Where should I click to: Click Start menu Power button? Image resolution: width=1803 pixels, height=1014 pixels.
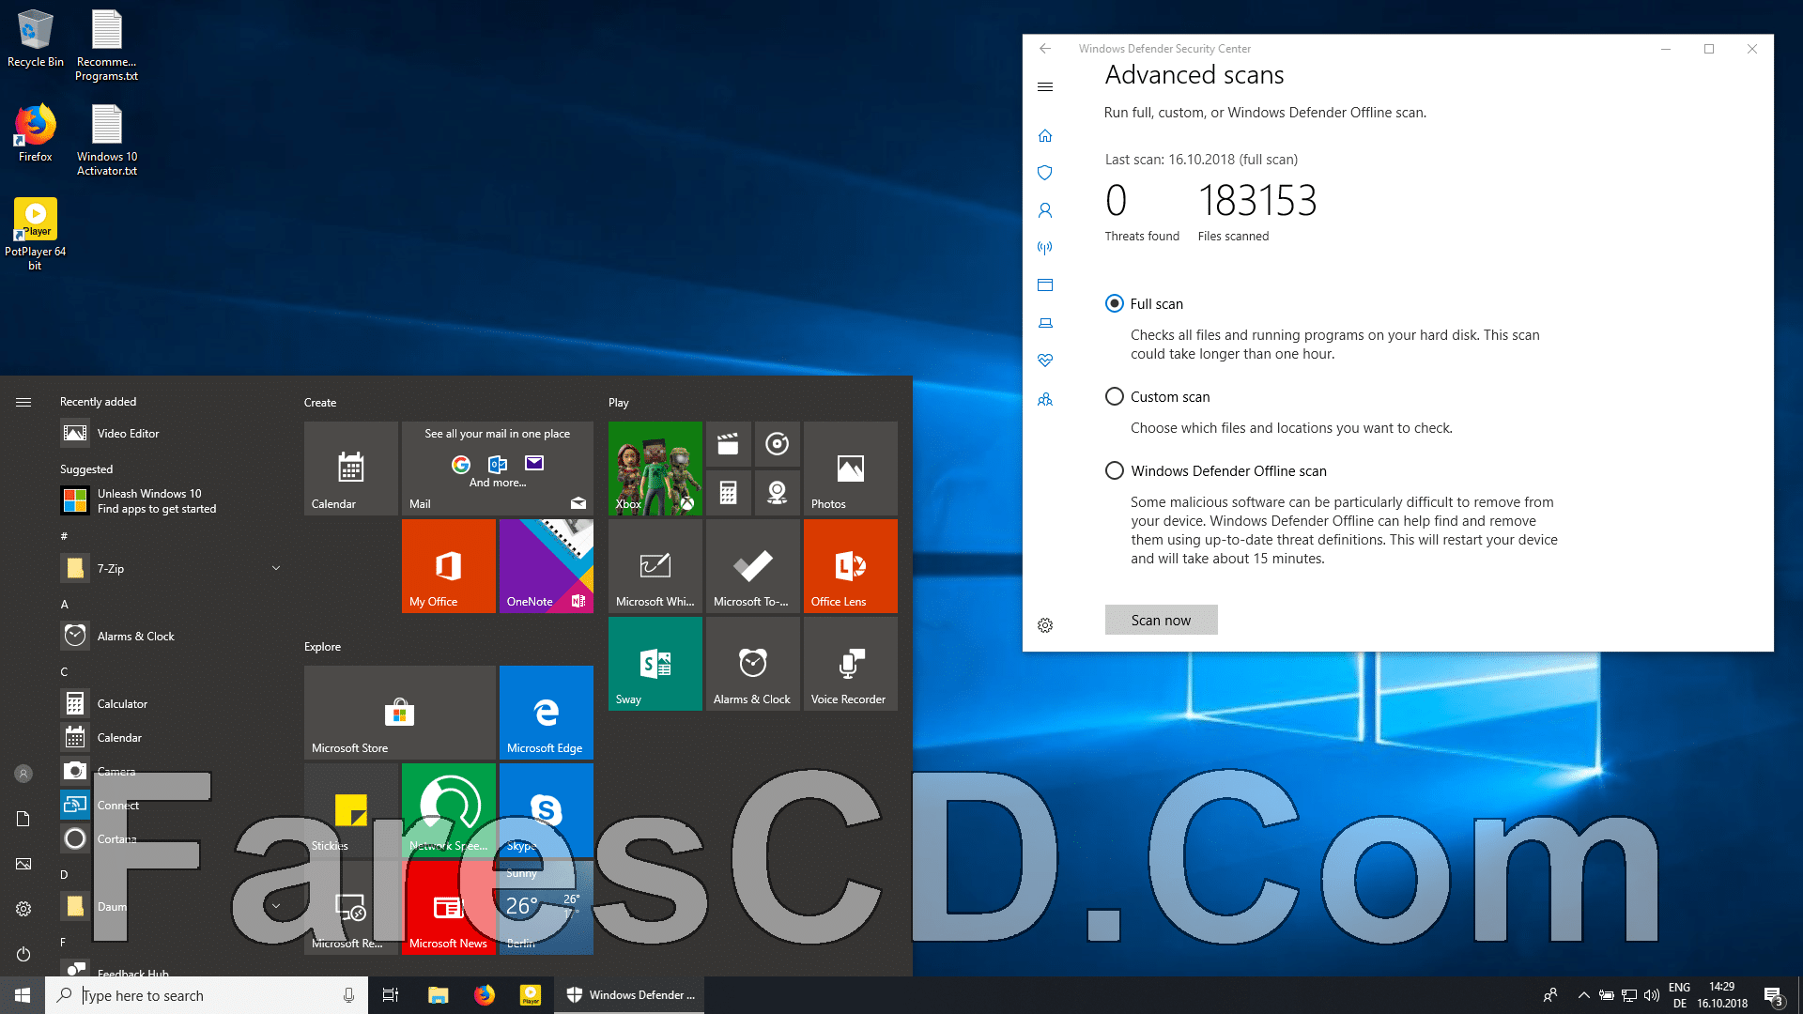click(x=23, y=954)
